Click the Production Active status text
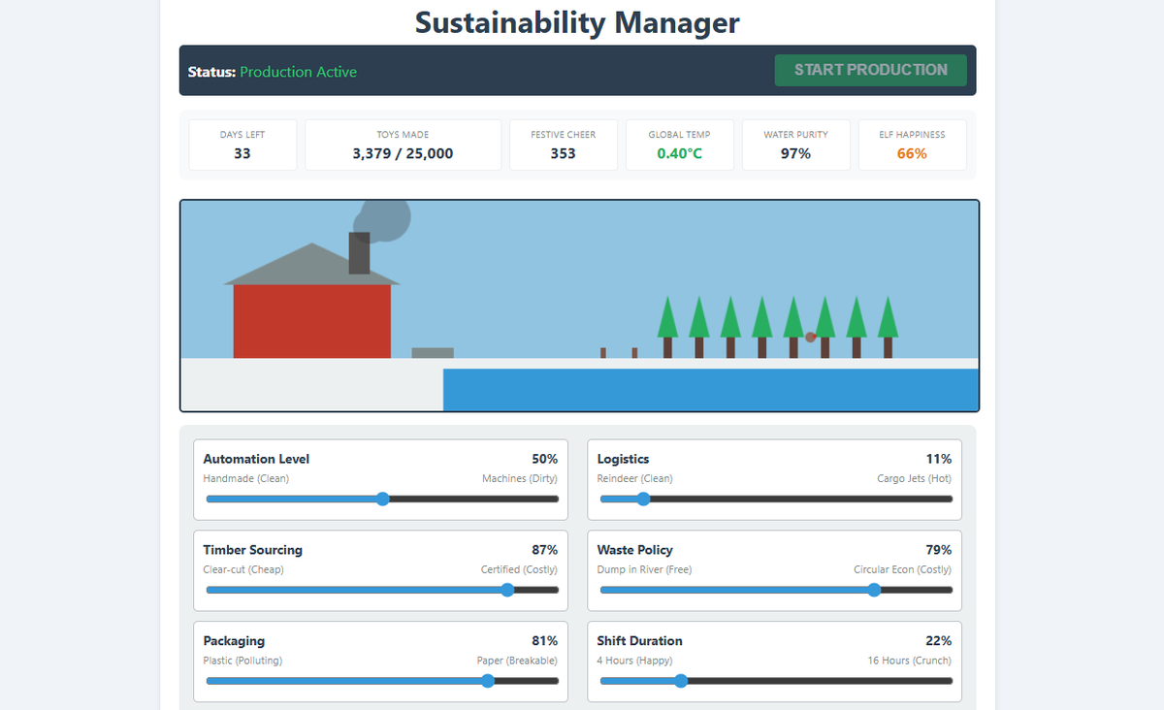The image size is (1164, 710). [298, 72]
